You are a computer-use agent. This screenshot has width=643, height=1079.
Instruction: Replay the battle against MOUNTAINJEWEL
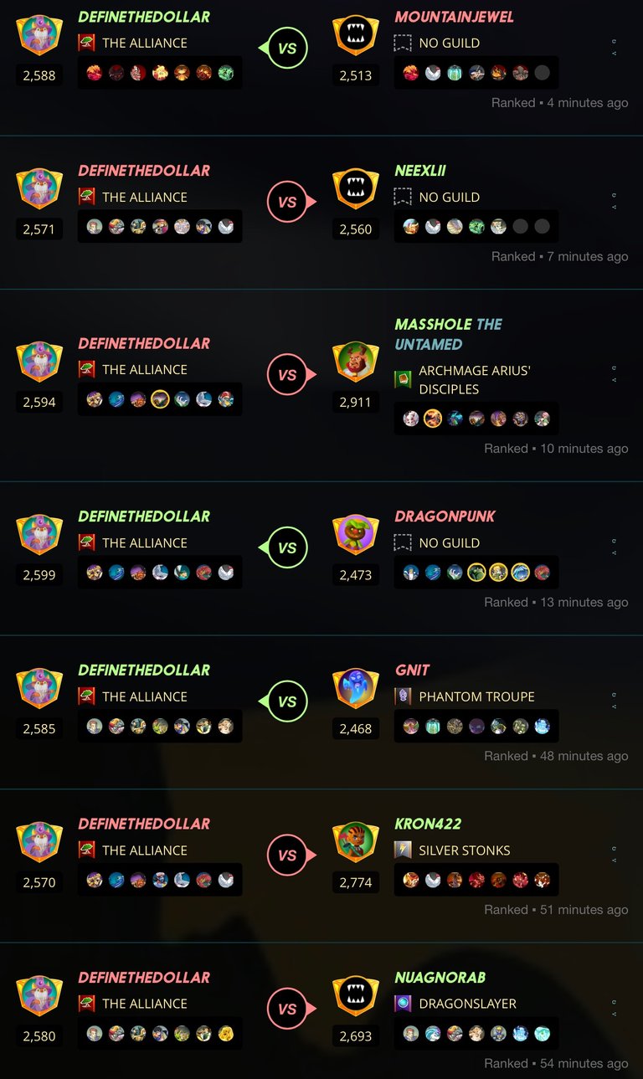tap(615, 39)
